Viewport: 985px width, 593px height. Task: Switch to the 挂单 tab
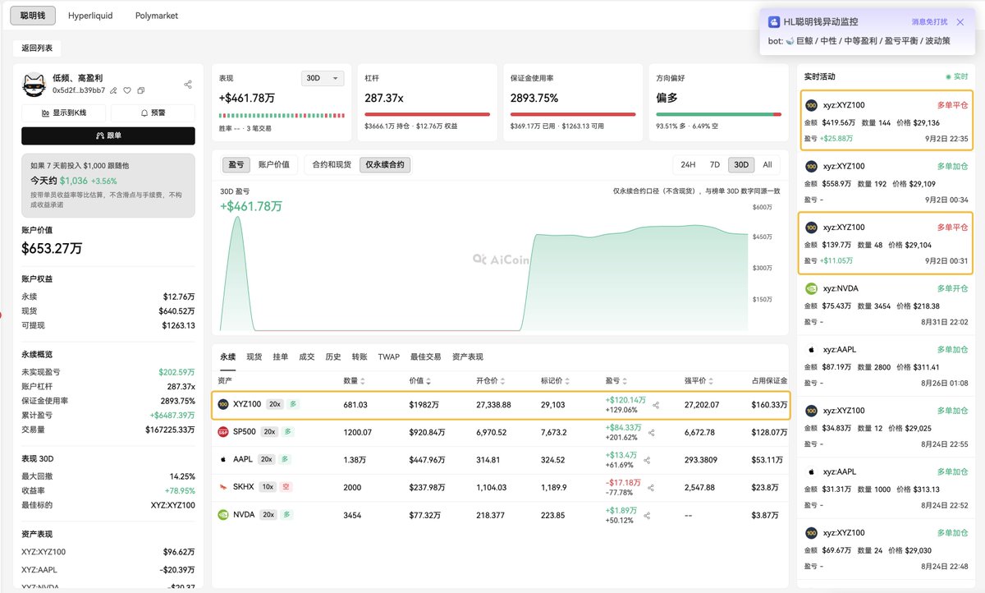point(280,356)
